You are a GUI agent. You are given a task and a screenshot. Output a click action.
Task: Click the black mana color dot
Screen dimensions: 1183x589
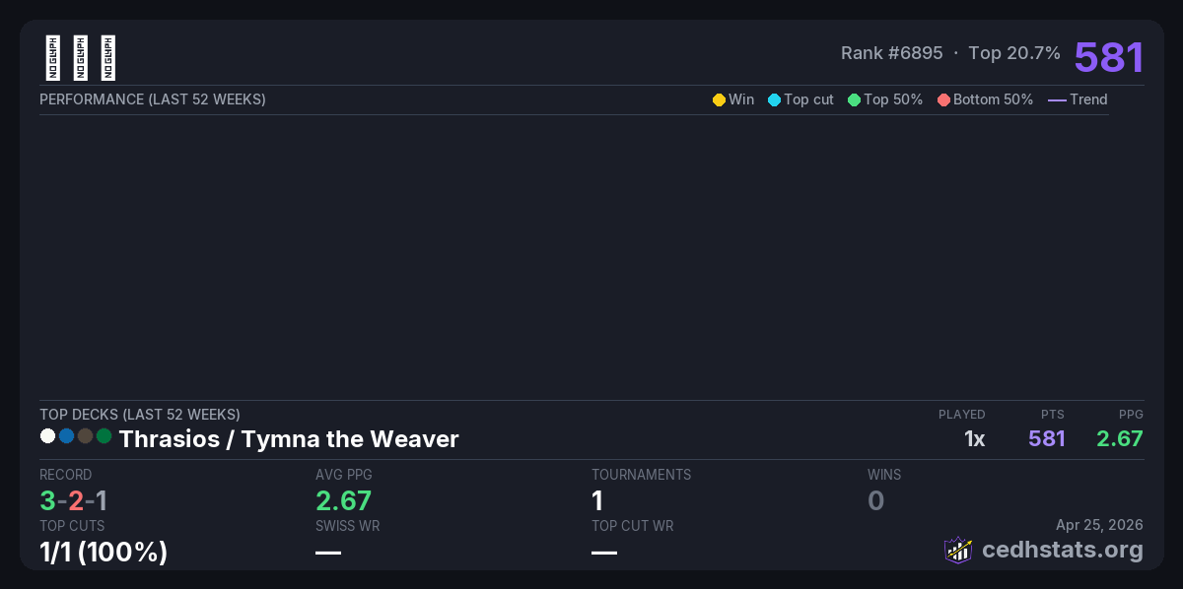pos(85,435)
